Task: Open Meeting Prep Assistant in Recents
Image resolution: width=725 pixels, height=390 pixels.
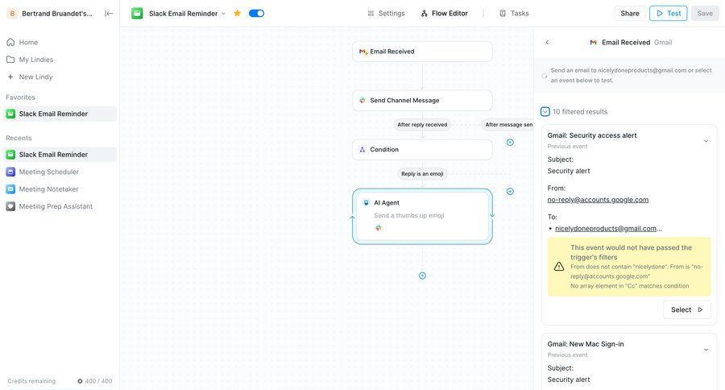Action: coord(60,206)
